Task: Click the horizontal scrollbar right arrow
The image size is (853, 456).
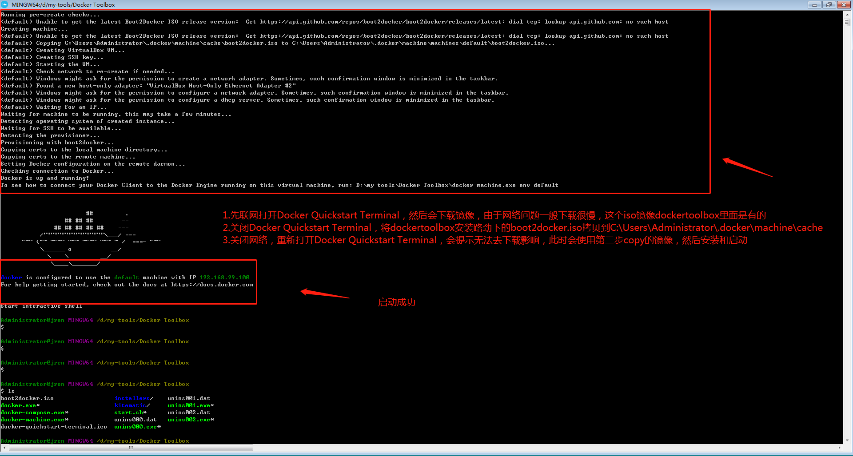Action: point(839,448)
